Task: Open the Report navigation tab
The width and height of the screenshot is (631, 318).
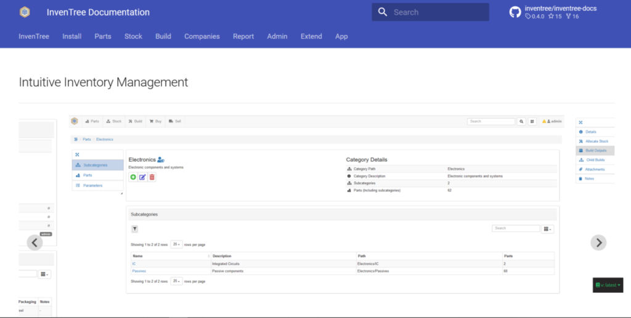Action: coord(243,36)
